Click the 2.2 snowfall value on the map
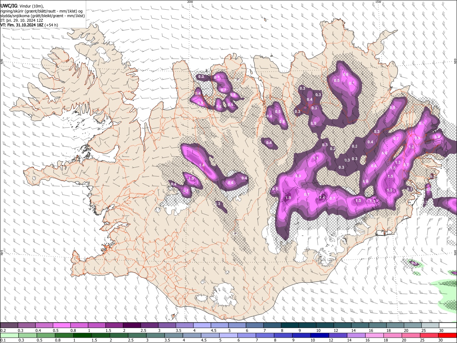This screenshot has width=457, height=343. [322, 197]
